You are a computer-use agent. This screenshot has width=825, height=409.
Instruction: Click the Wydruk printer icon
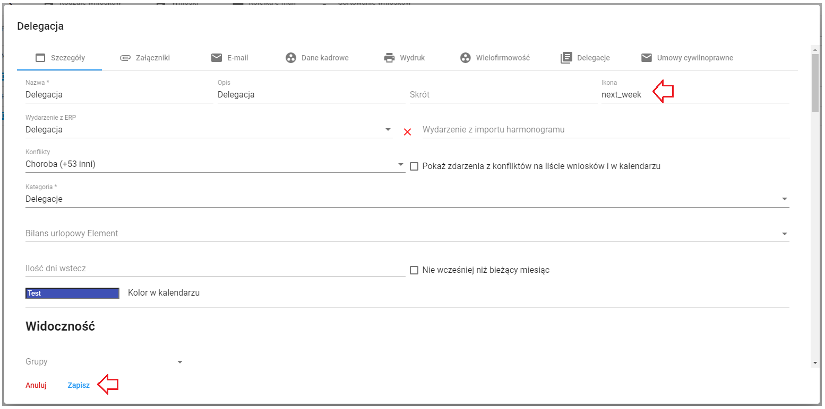[x=390, y=58]
